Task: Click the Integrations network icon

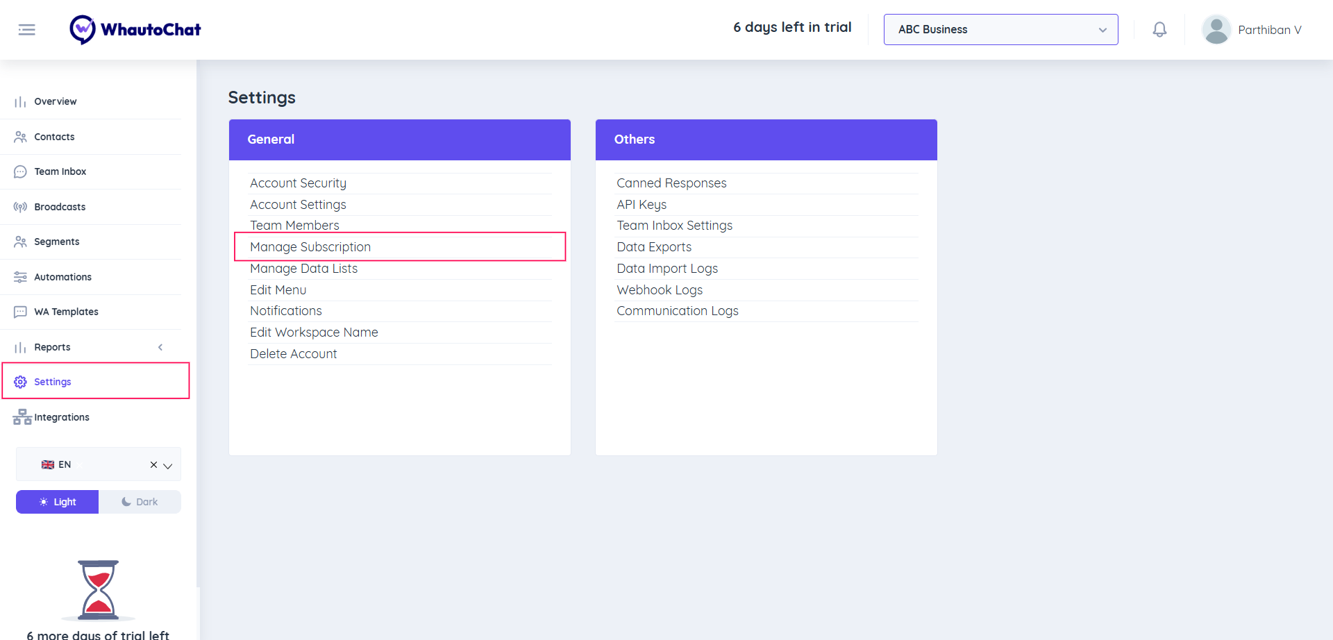Action: click(22, 417)
